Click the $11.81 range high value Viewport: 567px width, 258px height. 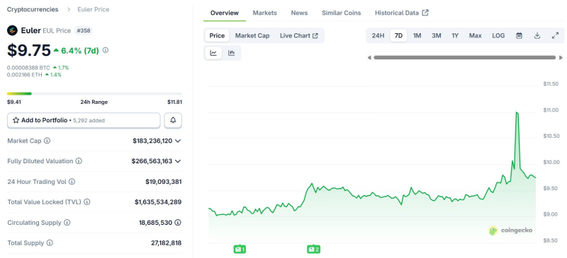pos(174,102)
